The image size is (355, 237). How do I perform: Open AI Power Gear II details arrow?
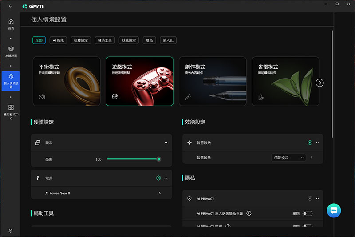tap(159, 194)
